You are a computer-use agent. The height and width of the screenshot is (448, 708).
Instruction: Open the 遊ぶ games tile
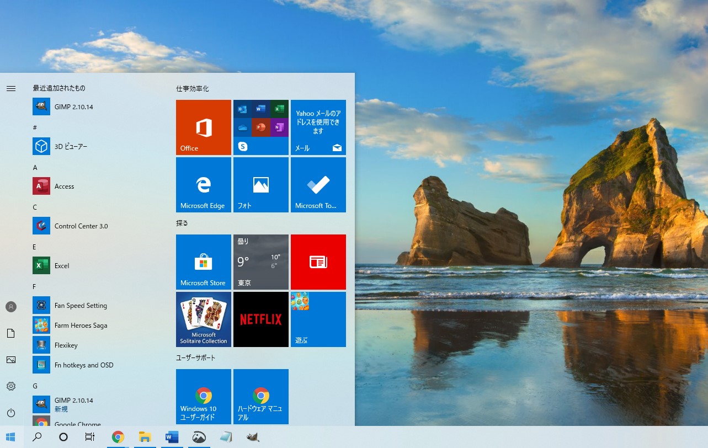coord(318,319)
